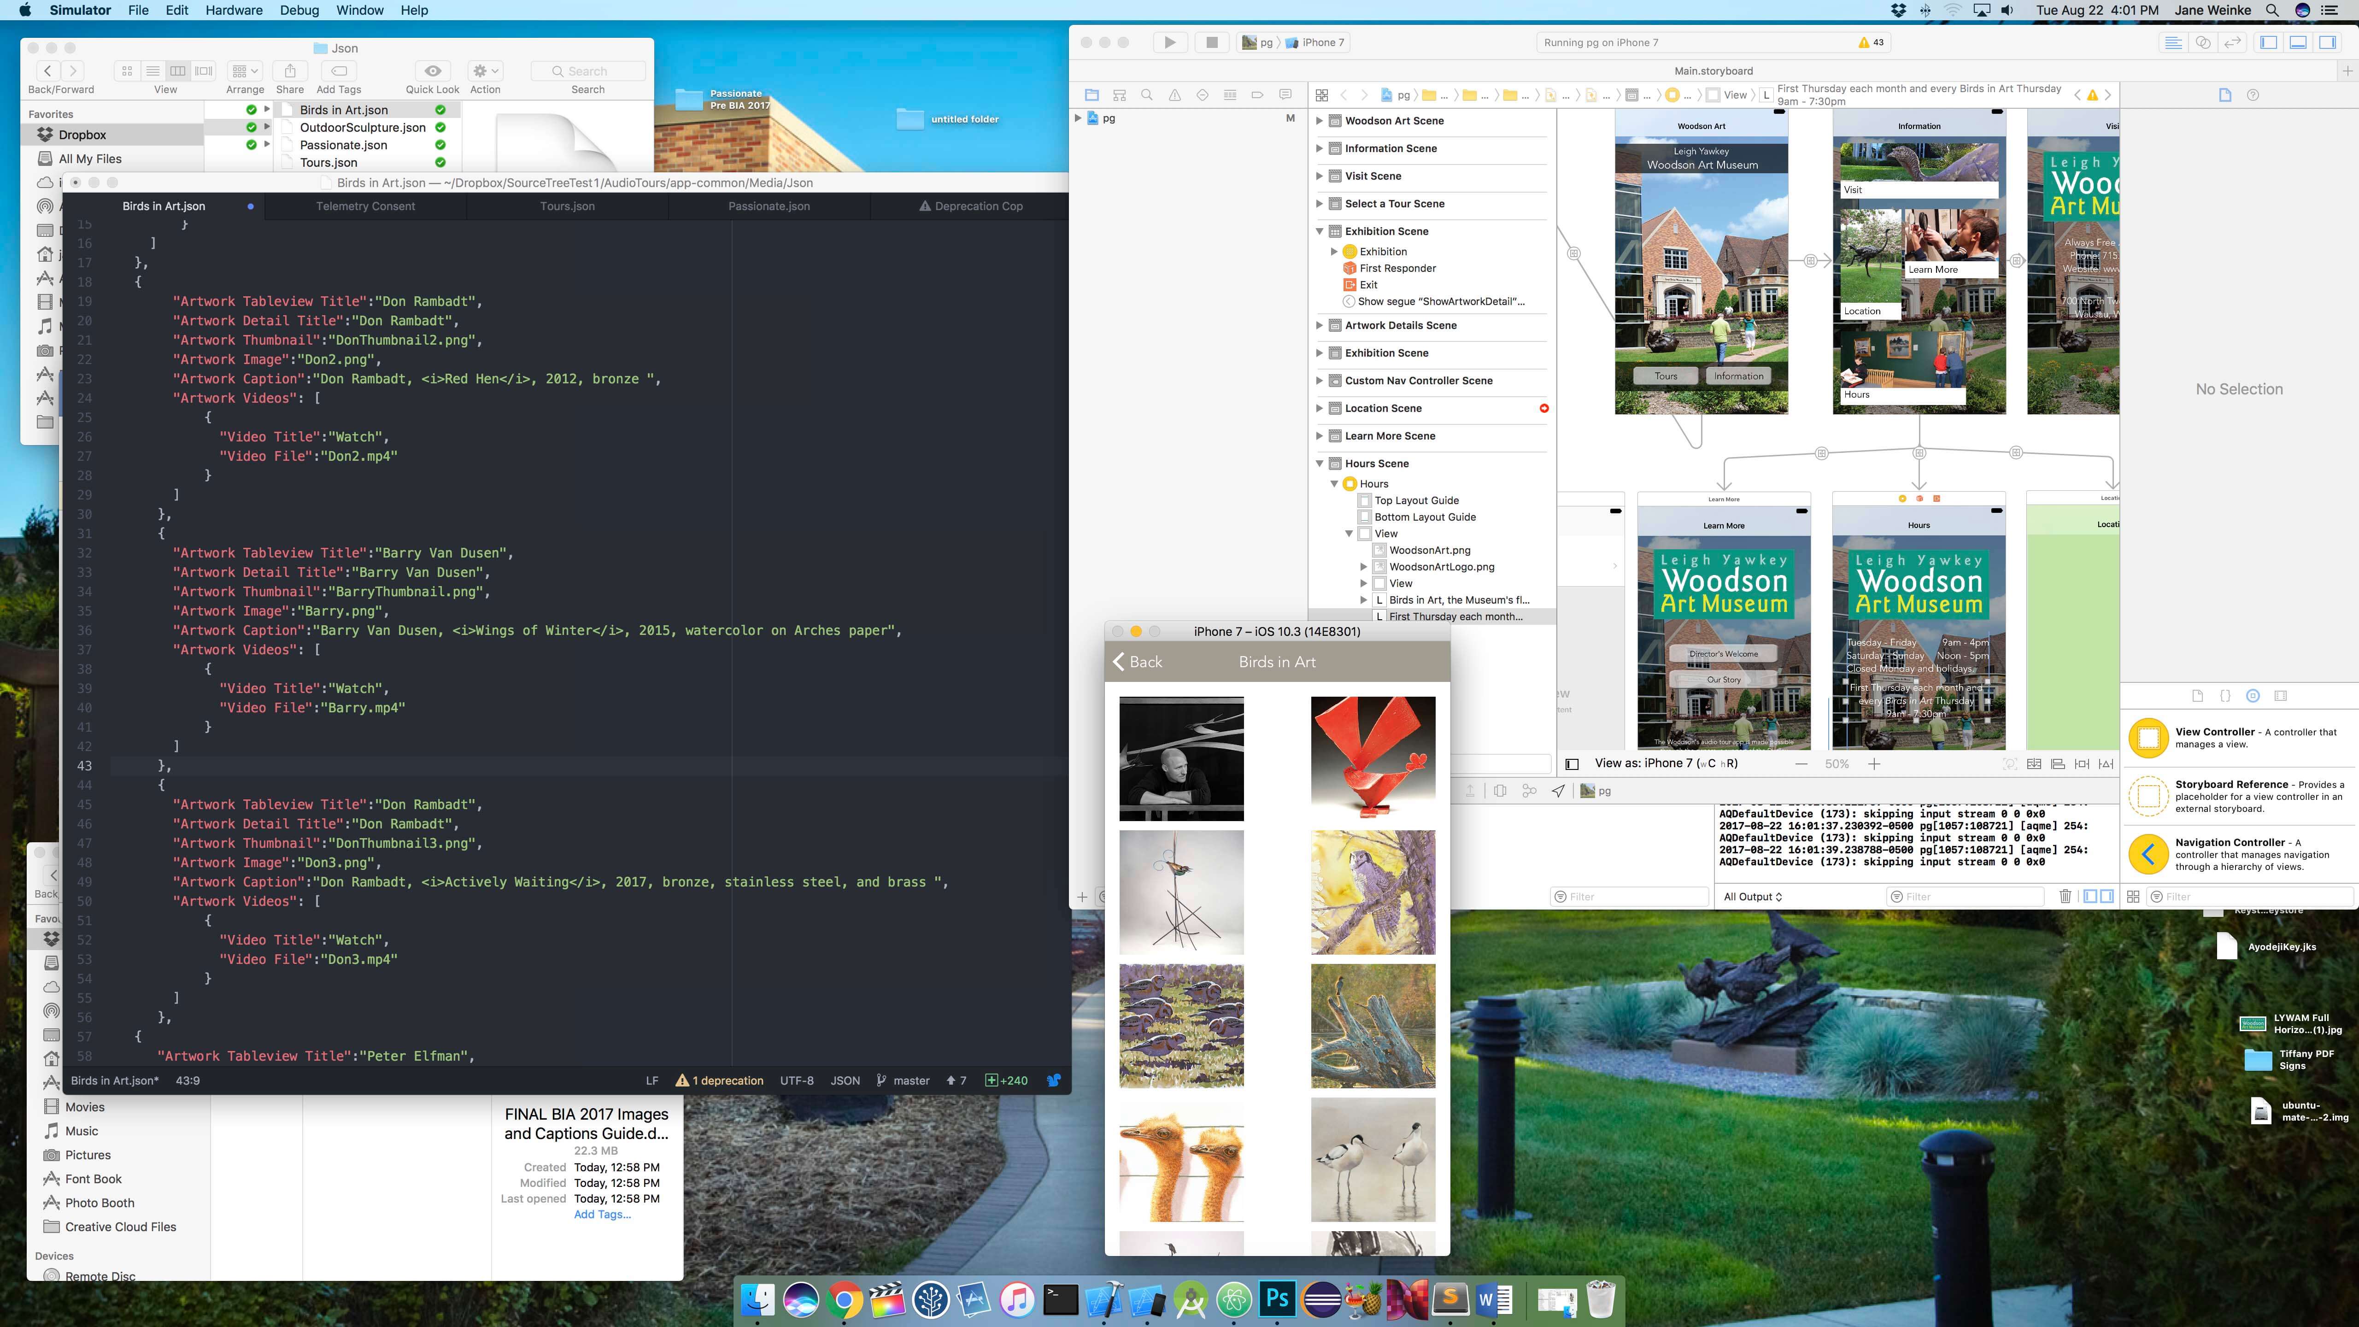Open Photoshop from the Dock
Screen dimensions: 2359x1327
tap(1277, 1299)
